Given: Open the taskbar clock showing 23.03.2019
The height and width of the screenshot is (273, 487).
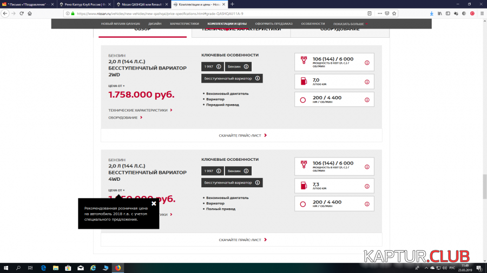Looking at the screenshot, I should [x=465, y=268].
